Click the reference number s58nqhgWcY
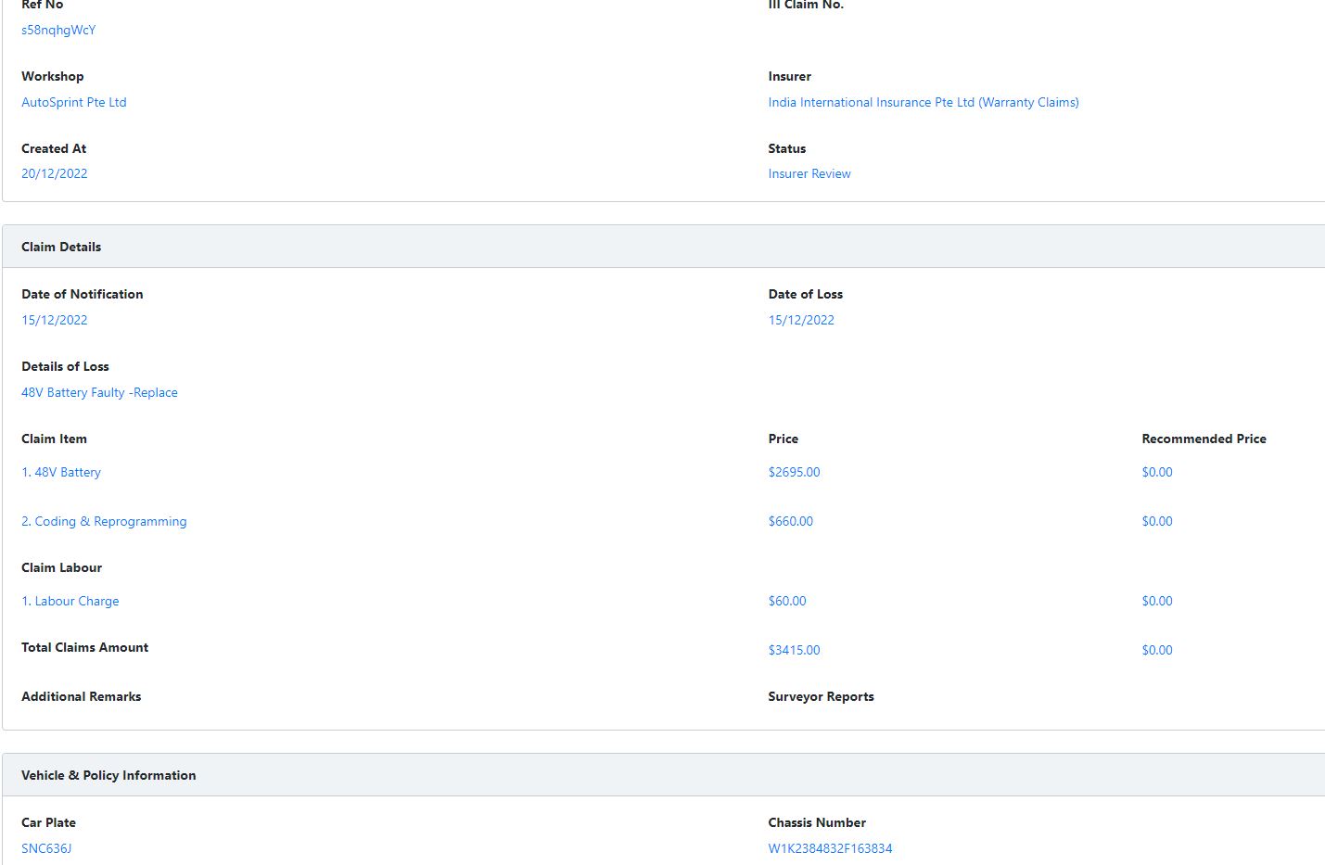Screen dimensions: 1325x865 (x=58, y=30)
